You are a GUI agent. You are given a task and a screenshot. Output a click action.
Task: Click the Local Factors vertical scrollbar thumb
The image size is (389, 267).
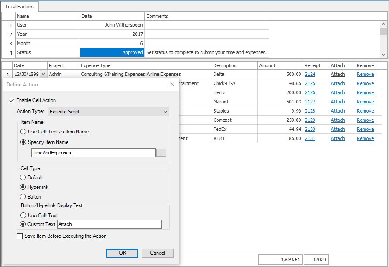(x=383, y=32)
